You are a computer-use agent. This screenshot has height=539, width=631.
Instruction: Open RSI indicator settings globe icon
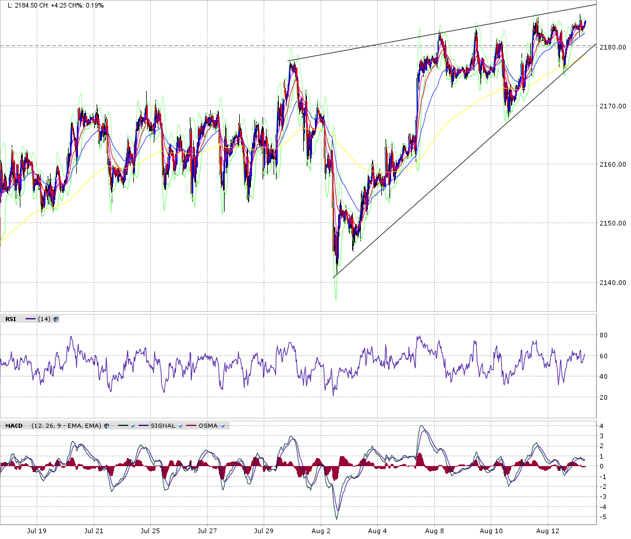click(x=56, y=319)
